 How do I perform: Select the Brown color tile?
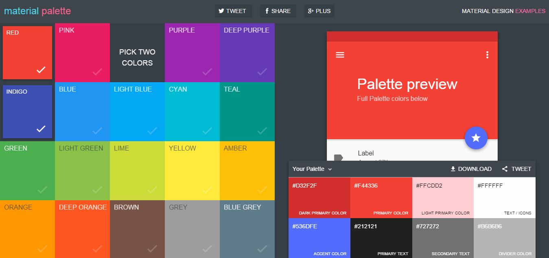tap(137, 229)
